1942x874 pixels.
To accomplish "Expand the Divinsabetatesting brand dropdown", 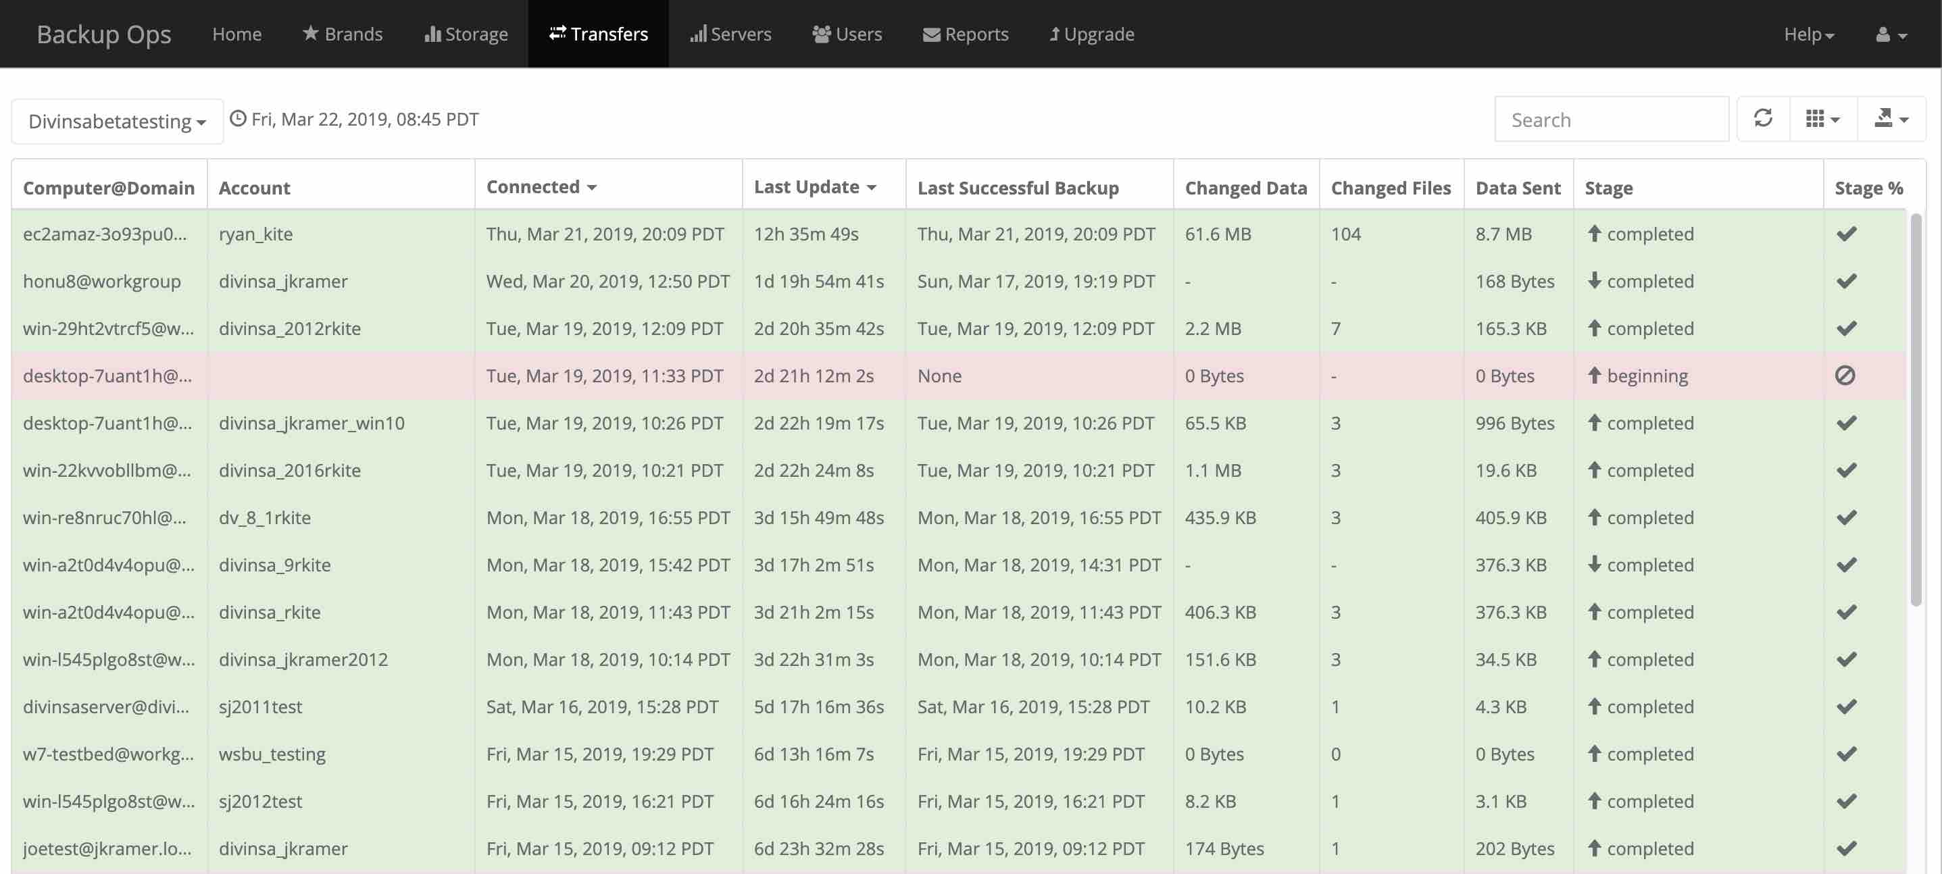I will coord(117,122).
